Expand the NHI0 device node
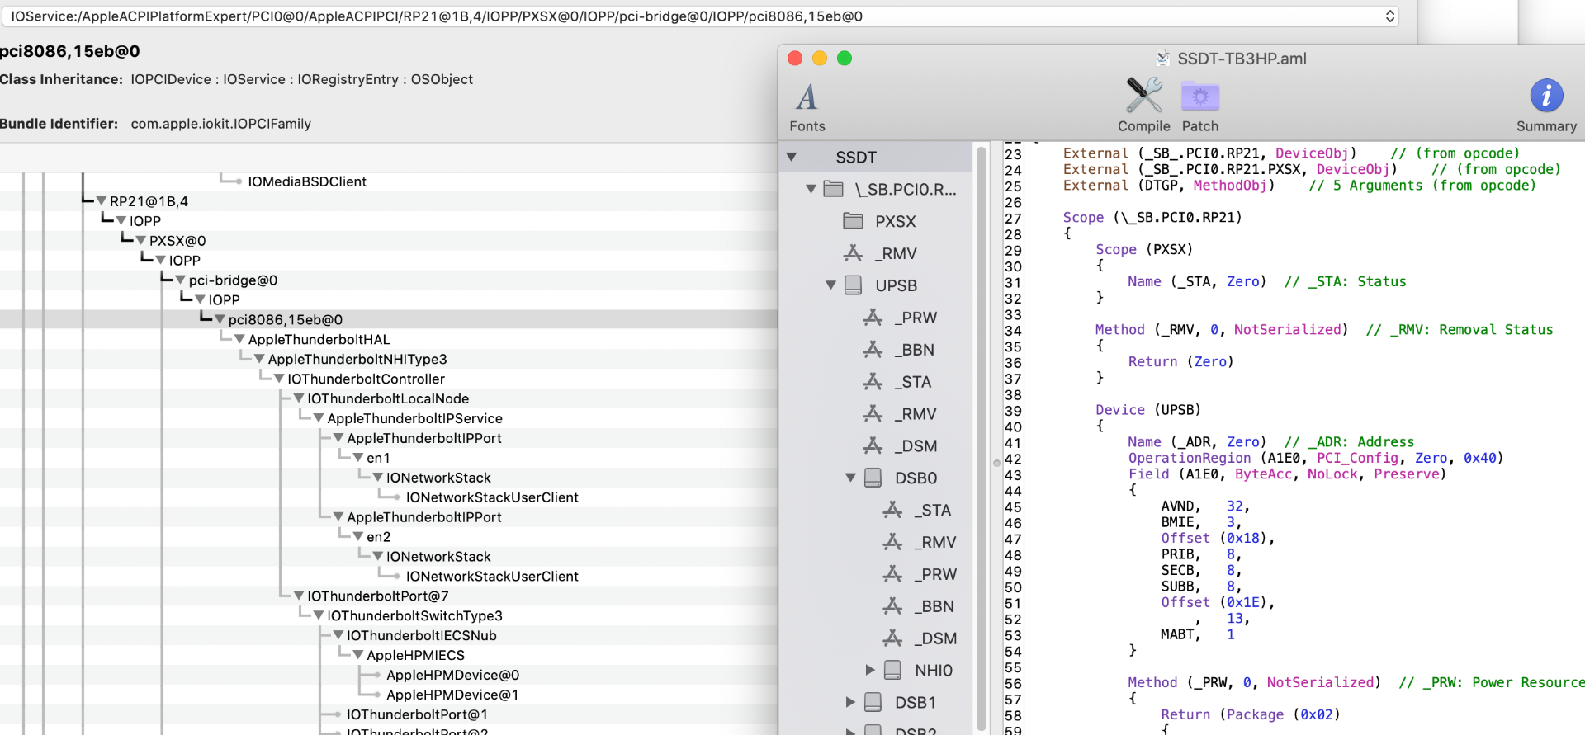 (870, 671)
